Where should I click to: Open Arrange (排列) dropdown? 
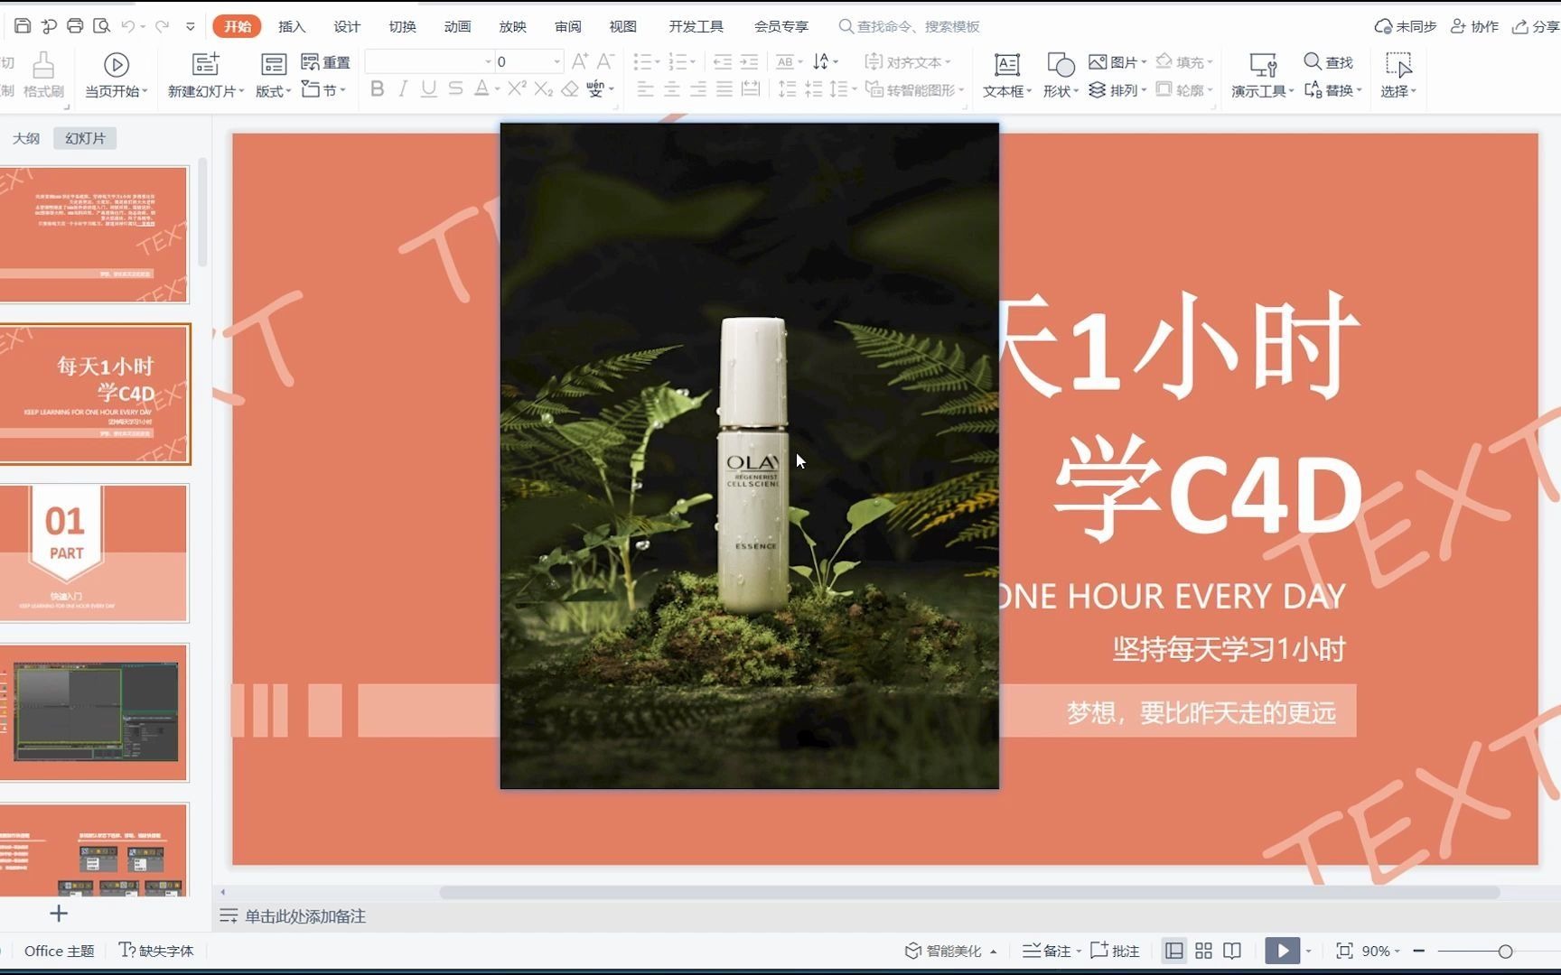pos(1117,89)
